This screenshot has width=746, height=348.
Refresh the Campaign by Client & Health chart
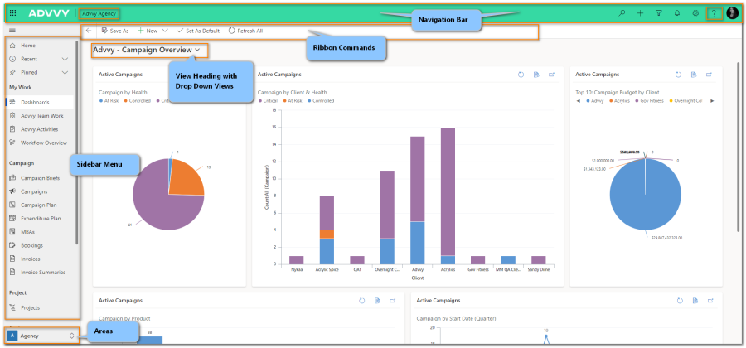point(521,75)
